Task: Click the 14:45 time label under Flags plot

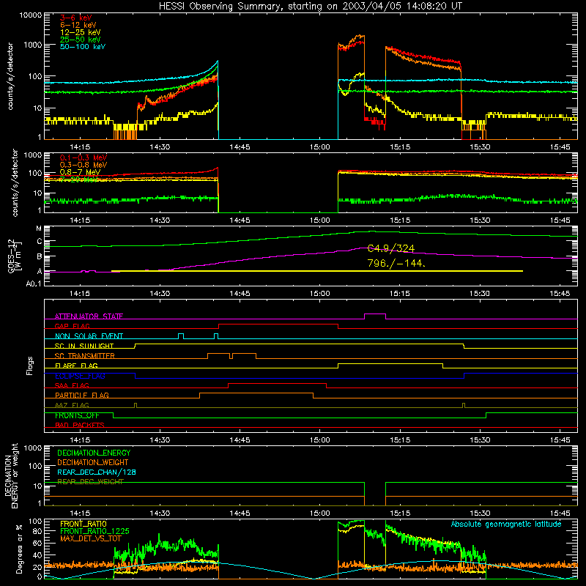Action: 240,440
